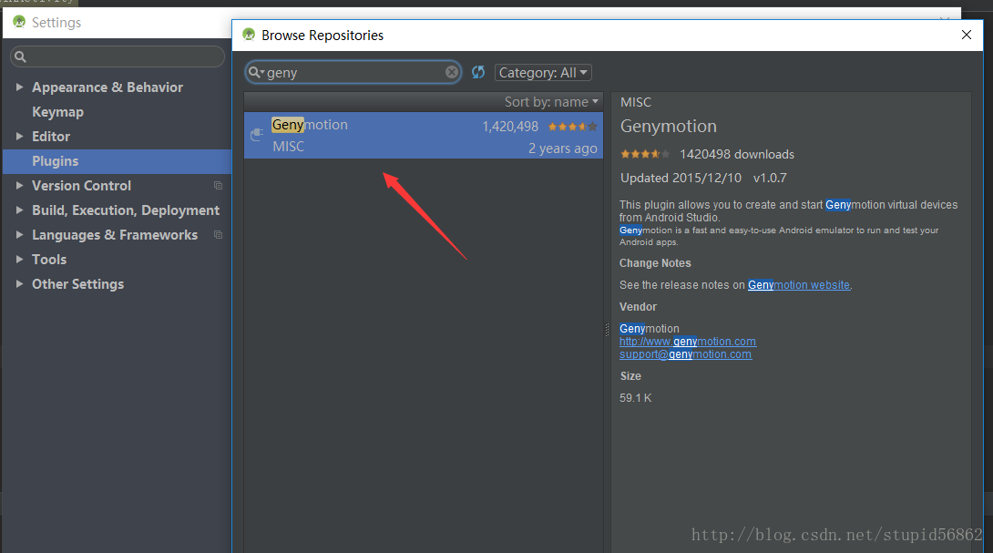Screen dimensions: 993x553
Task: Expand Build, Execution, Deployment node
Action: tap(20, 210)
